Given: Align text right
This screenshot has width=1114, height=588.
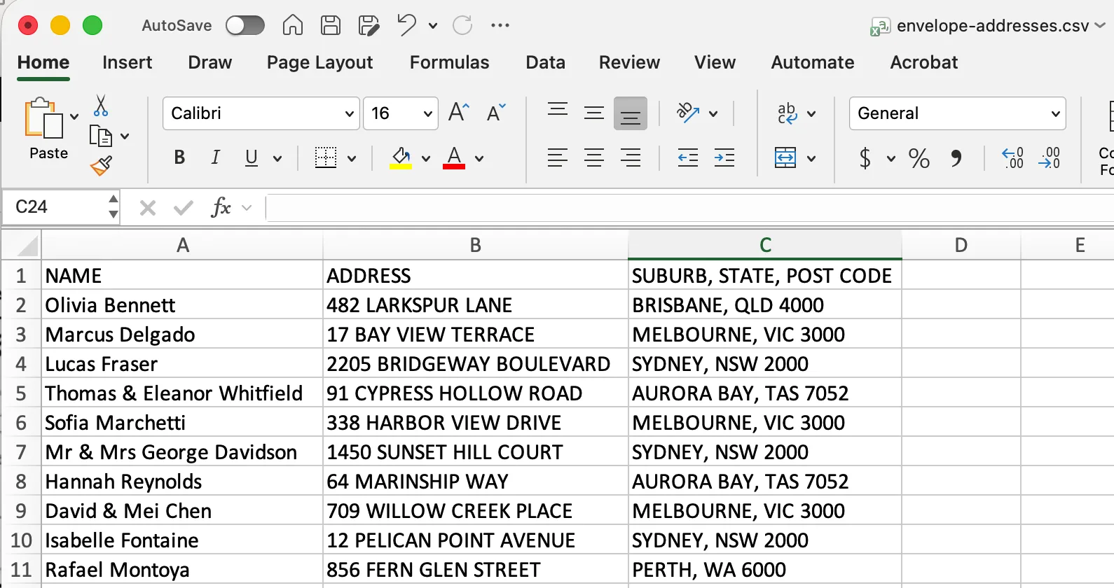Looking at the screenshot, I should [x=631, y=157].
